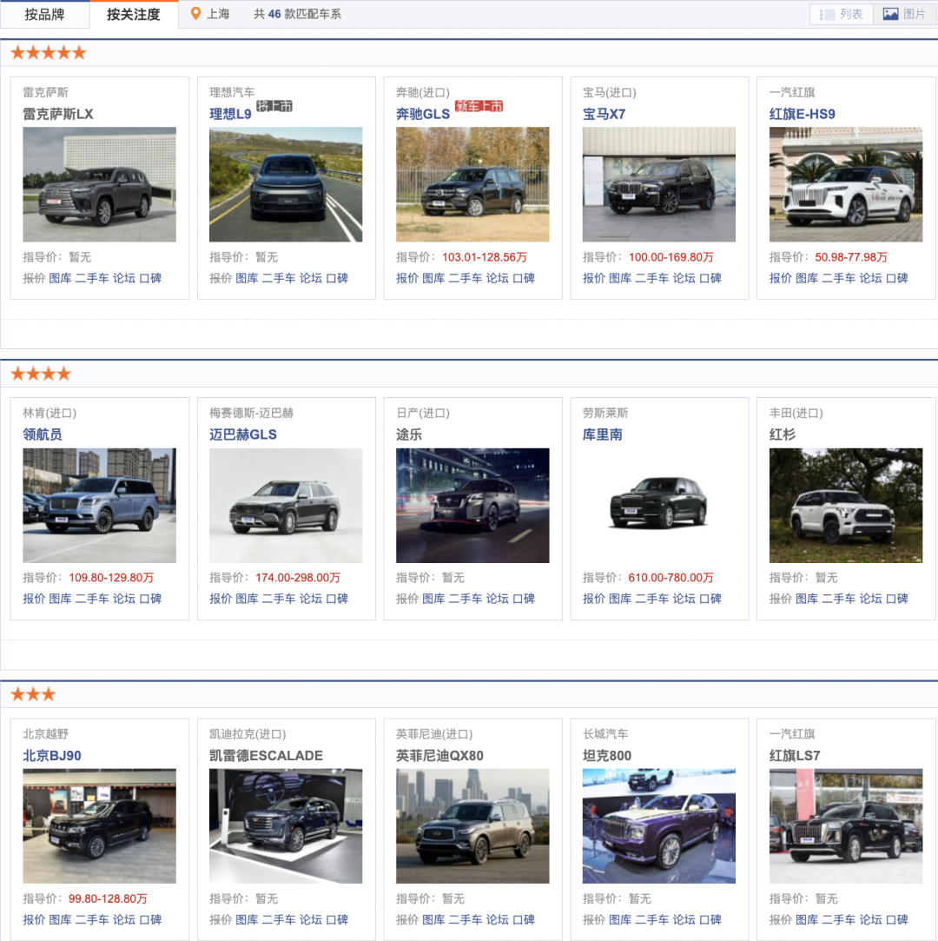
Task: View the 凯雷德ESCALADE car photo
Action: (x=286, y=825)
